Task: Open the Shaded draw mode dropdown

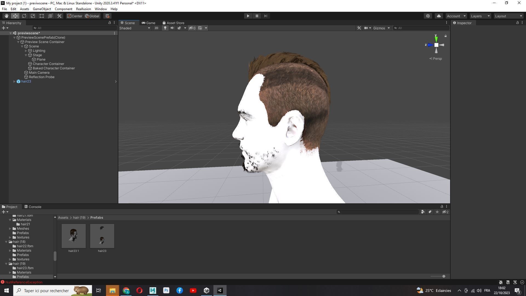Action: [135, 28]
